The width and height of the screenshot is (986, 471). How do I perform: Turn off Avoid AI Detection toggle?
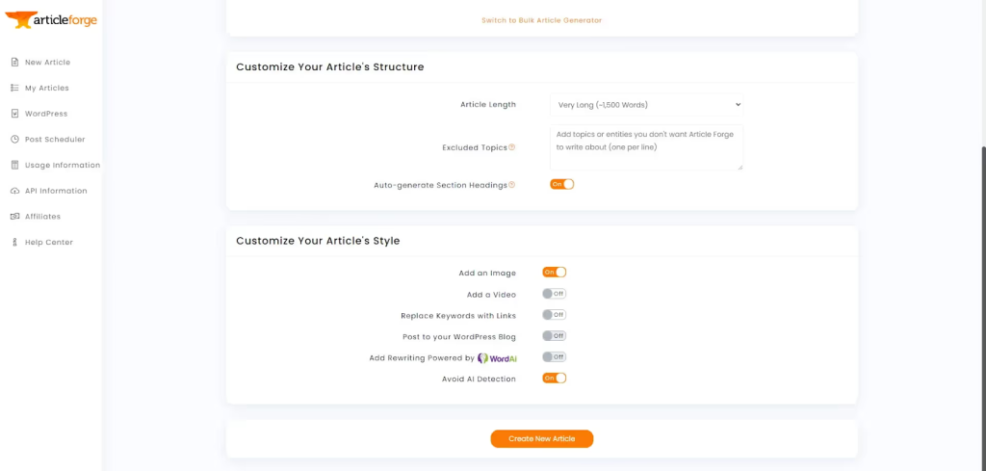pos(555,378)
